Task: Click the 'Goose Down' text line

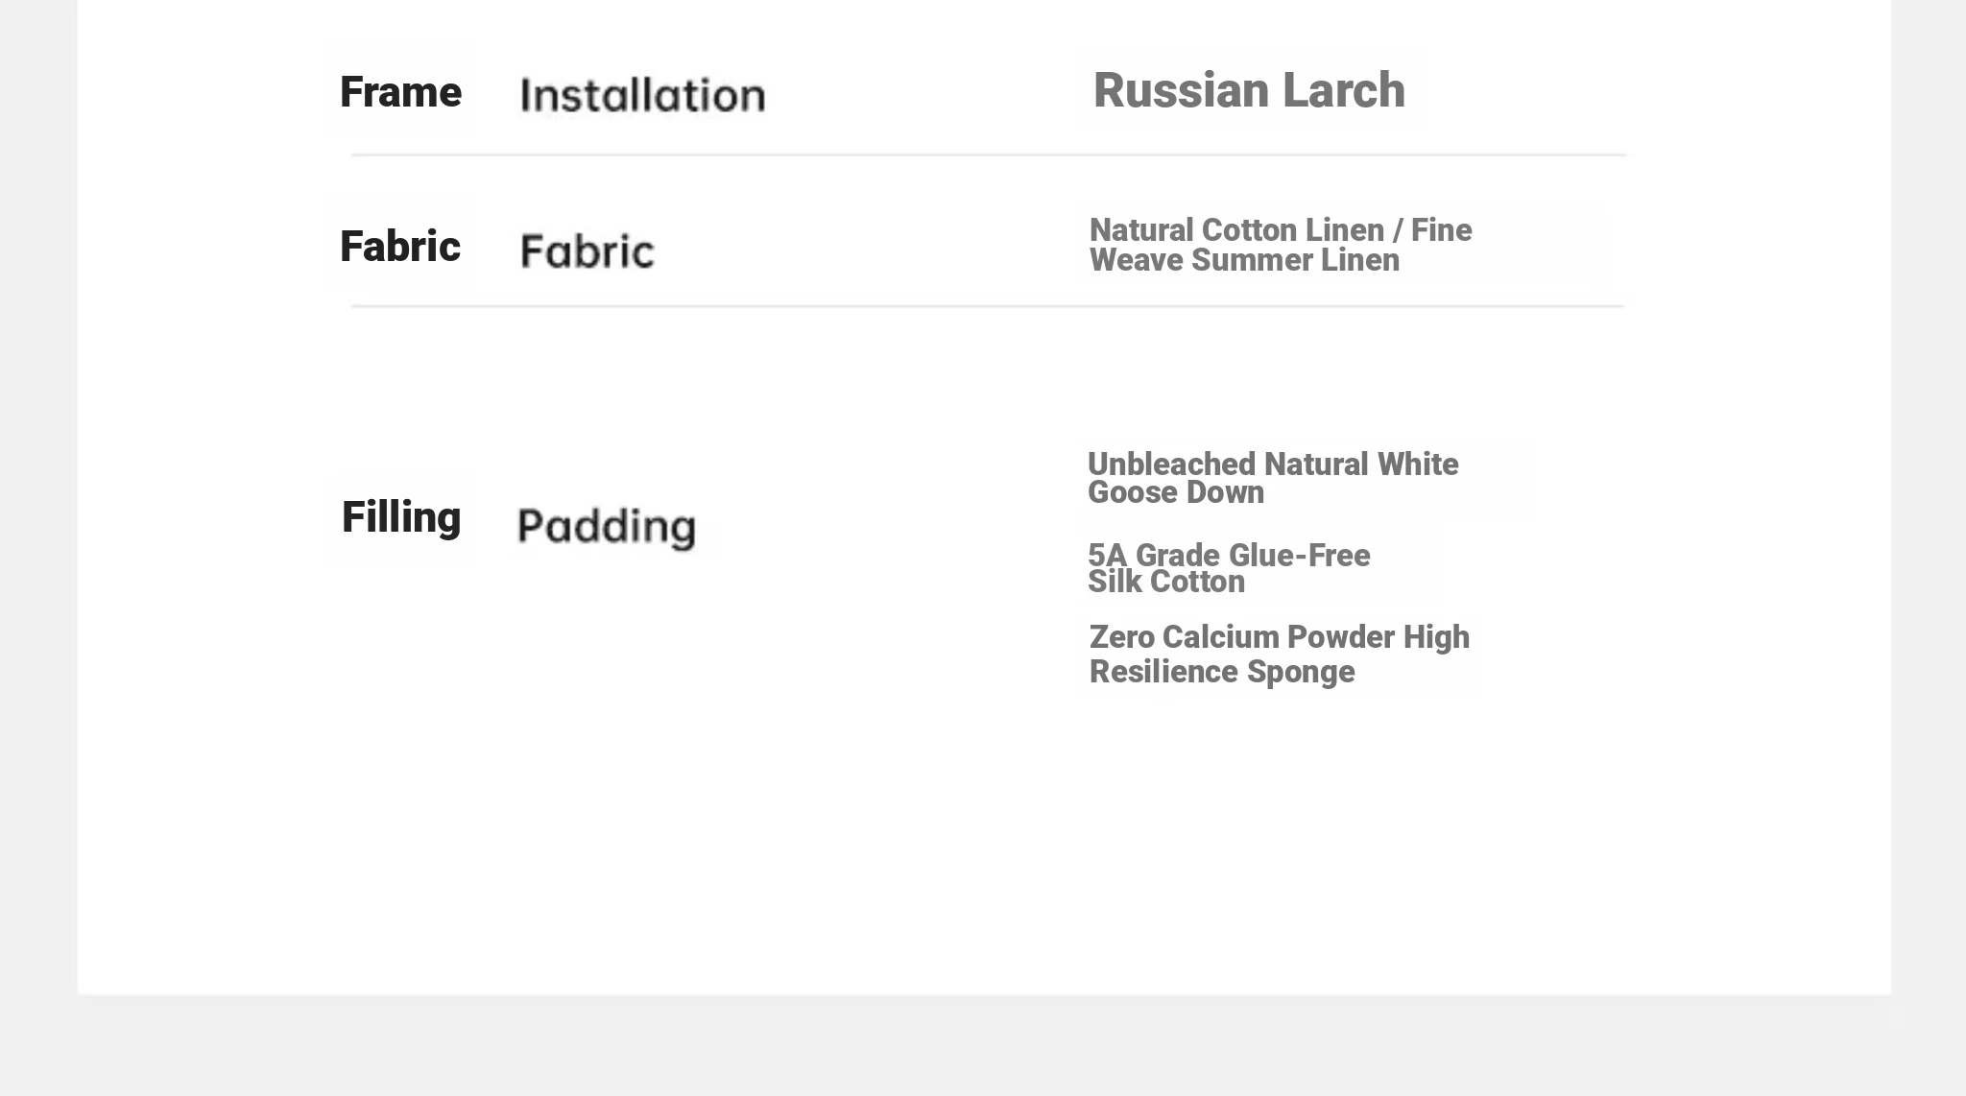Action: coord(1176,492)
